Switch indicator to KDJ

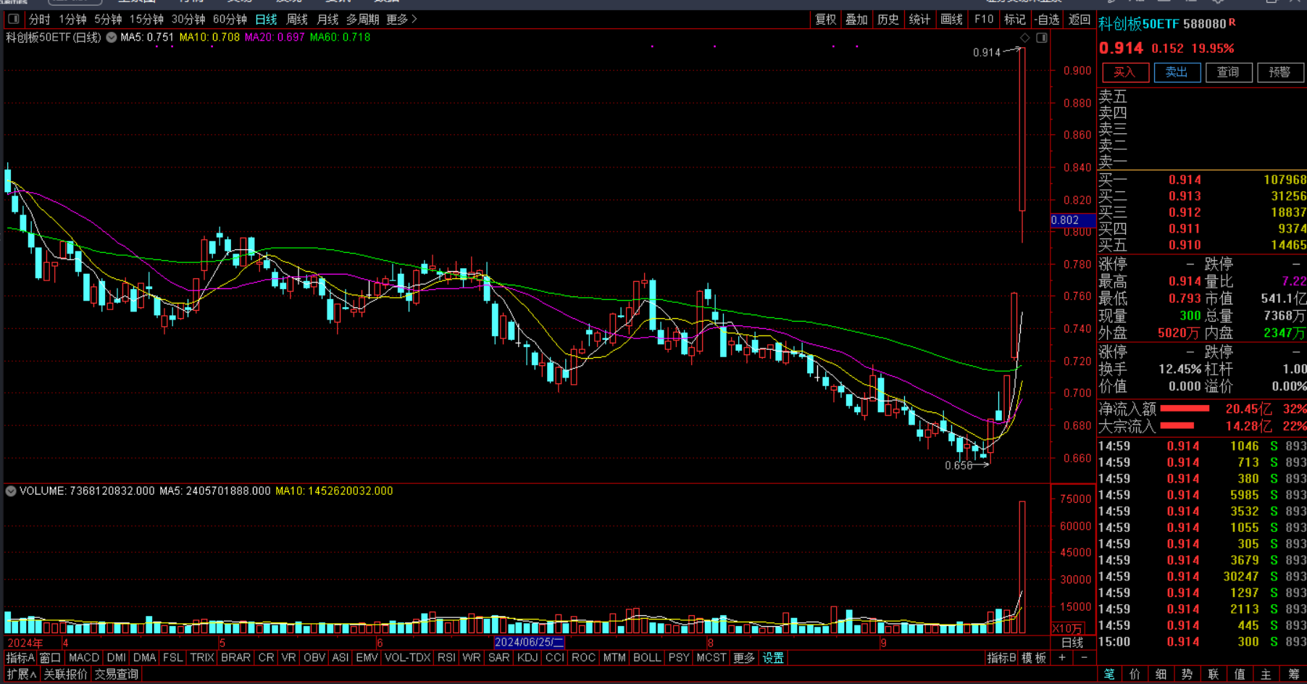point(527,658)
